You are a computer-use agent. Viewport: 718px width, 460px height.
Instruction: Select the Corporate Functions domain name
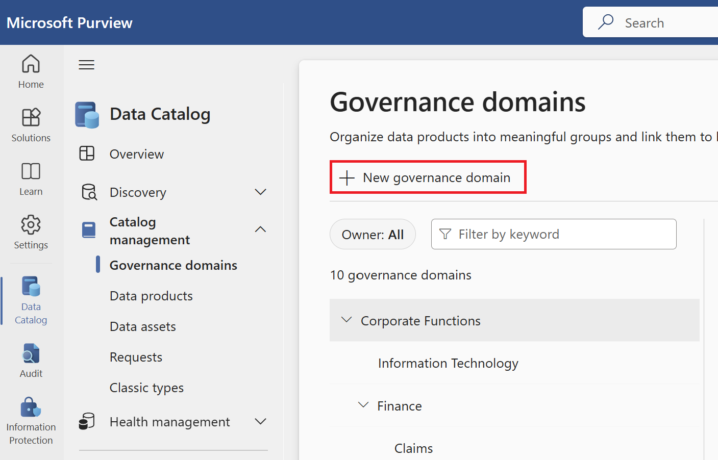coord(420,321)
